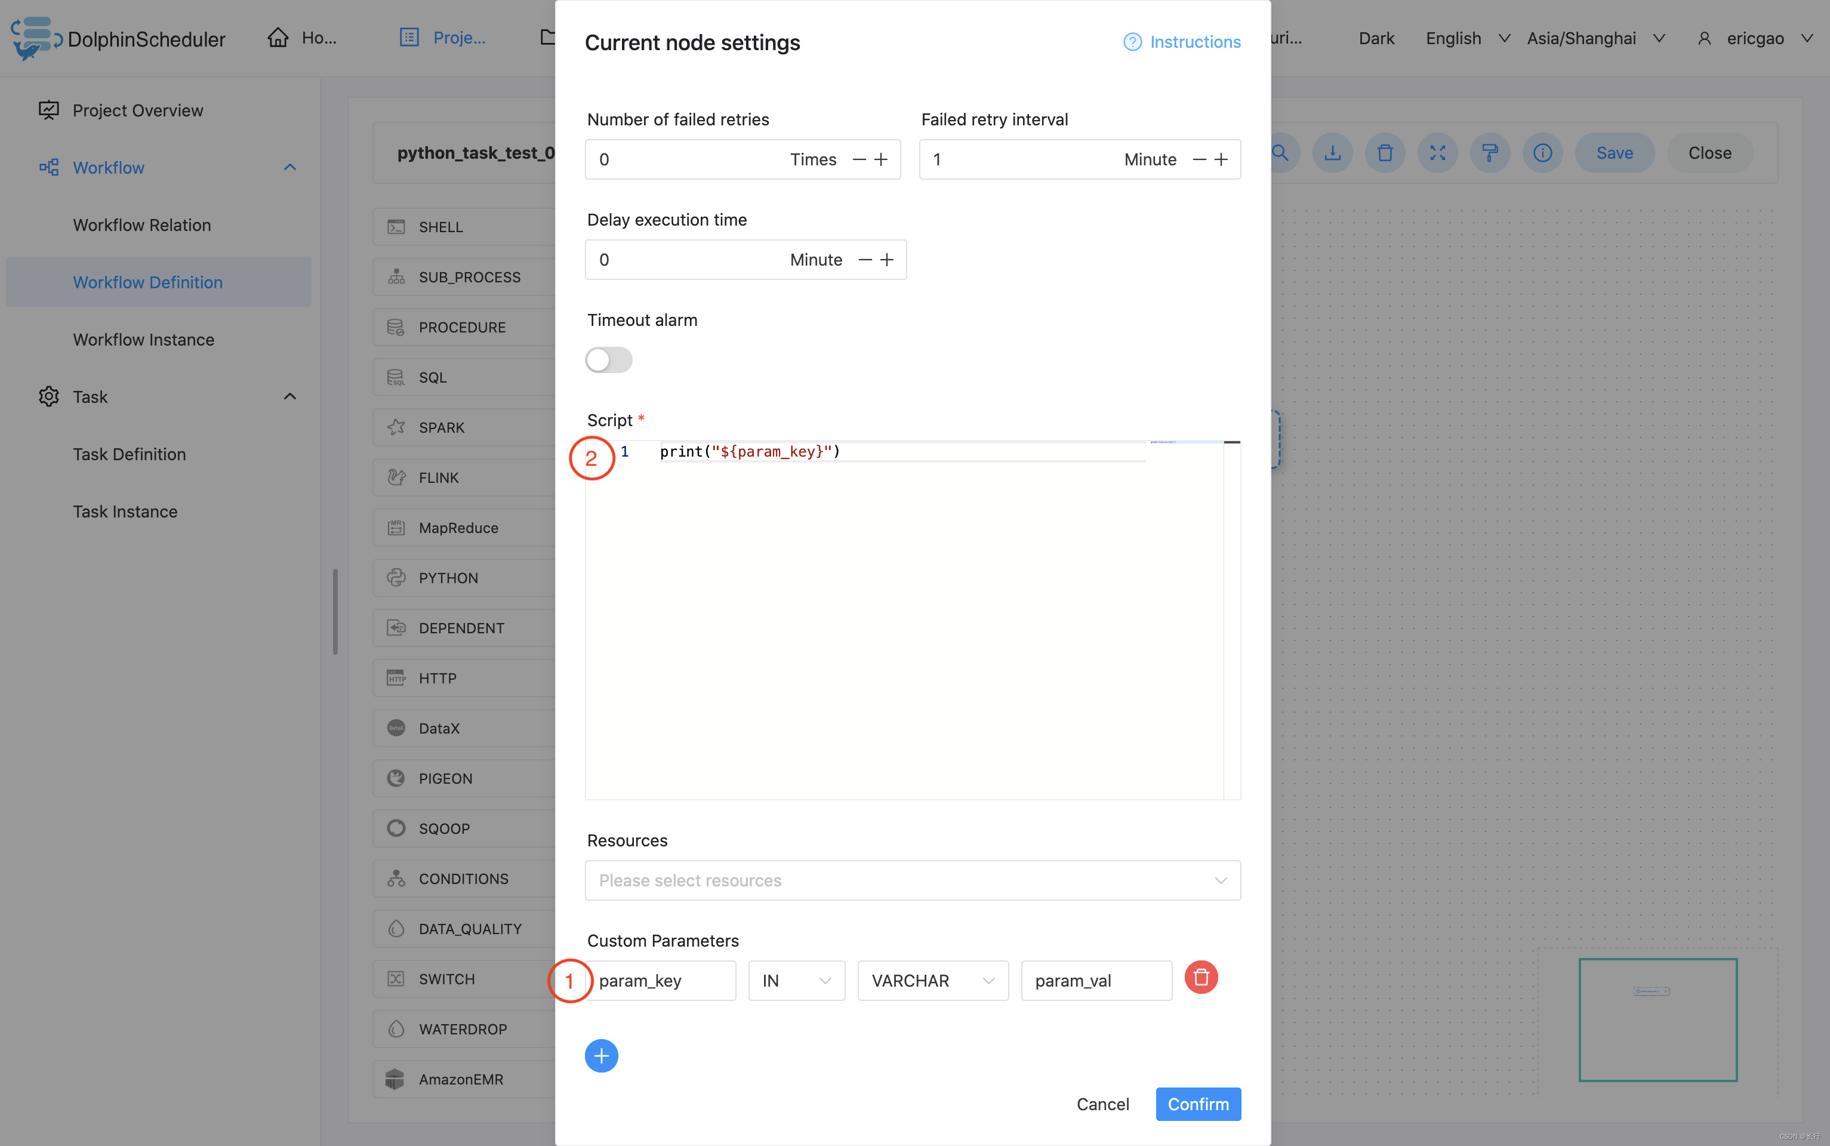Viewport: 1830px width, 1146px height.
Task: Select the VARCHAR type dropdown
Action: pyautogui.click(x=934, y=979)
